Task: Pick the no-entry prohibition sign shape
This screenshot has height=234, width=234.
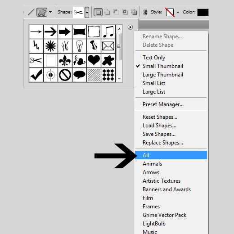Action: [65, 75]
